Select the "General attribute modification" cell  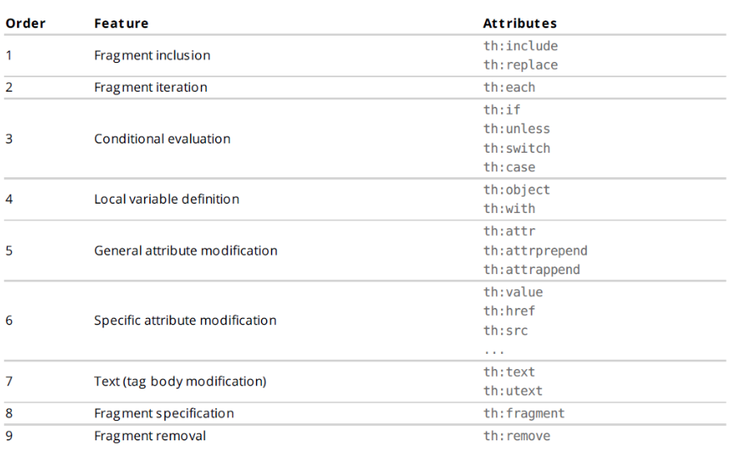pyautogui.click(x=186, y=251)
